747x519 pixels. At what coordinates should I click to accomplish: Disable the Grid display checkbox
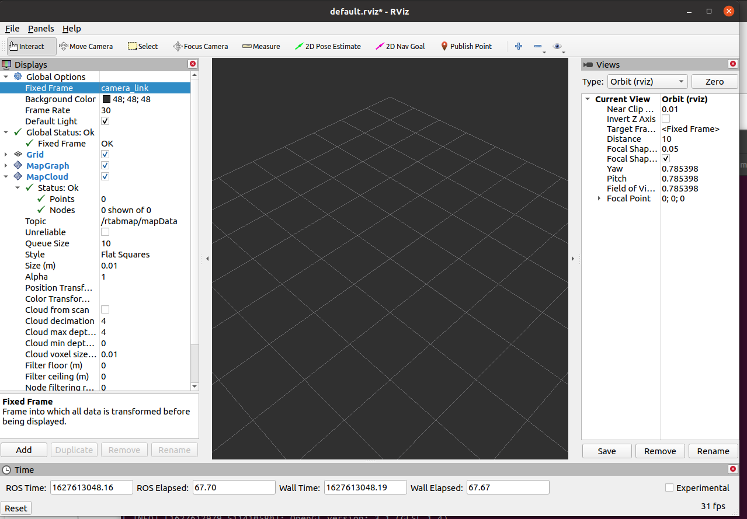coord(105,155)
